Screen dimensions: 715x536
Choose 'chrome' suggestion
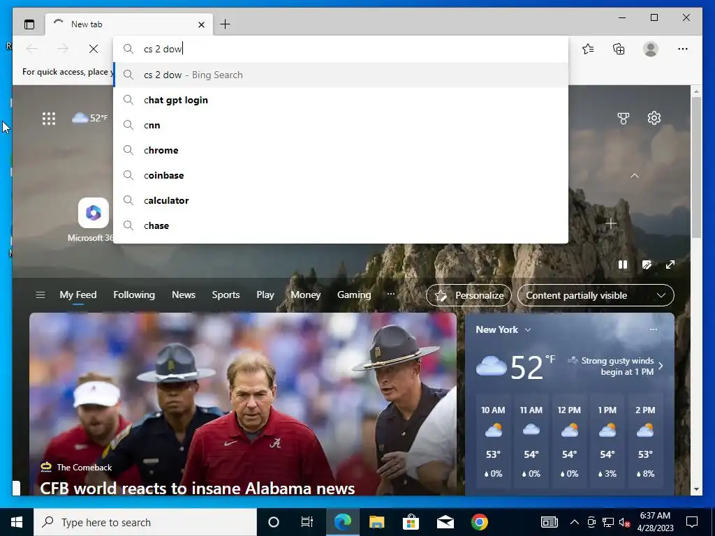tap(341, 150)
